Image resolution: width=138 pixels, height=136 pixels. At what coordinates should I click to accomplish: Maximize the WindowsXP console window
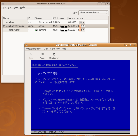pyautogui.click(x=131, y=45)
